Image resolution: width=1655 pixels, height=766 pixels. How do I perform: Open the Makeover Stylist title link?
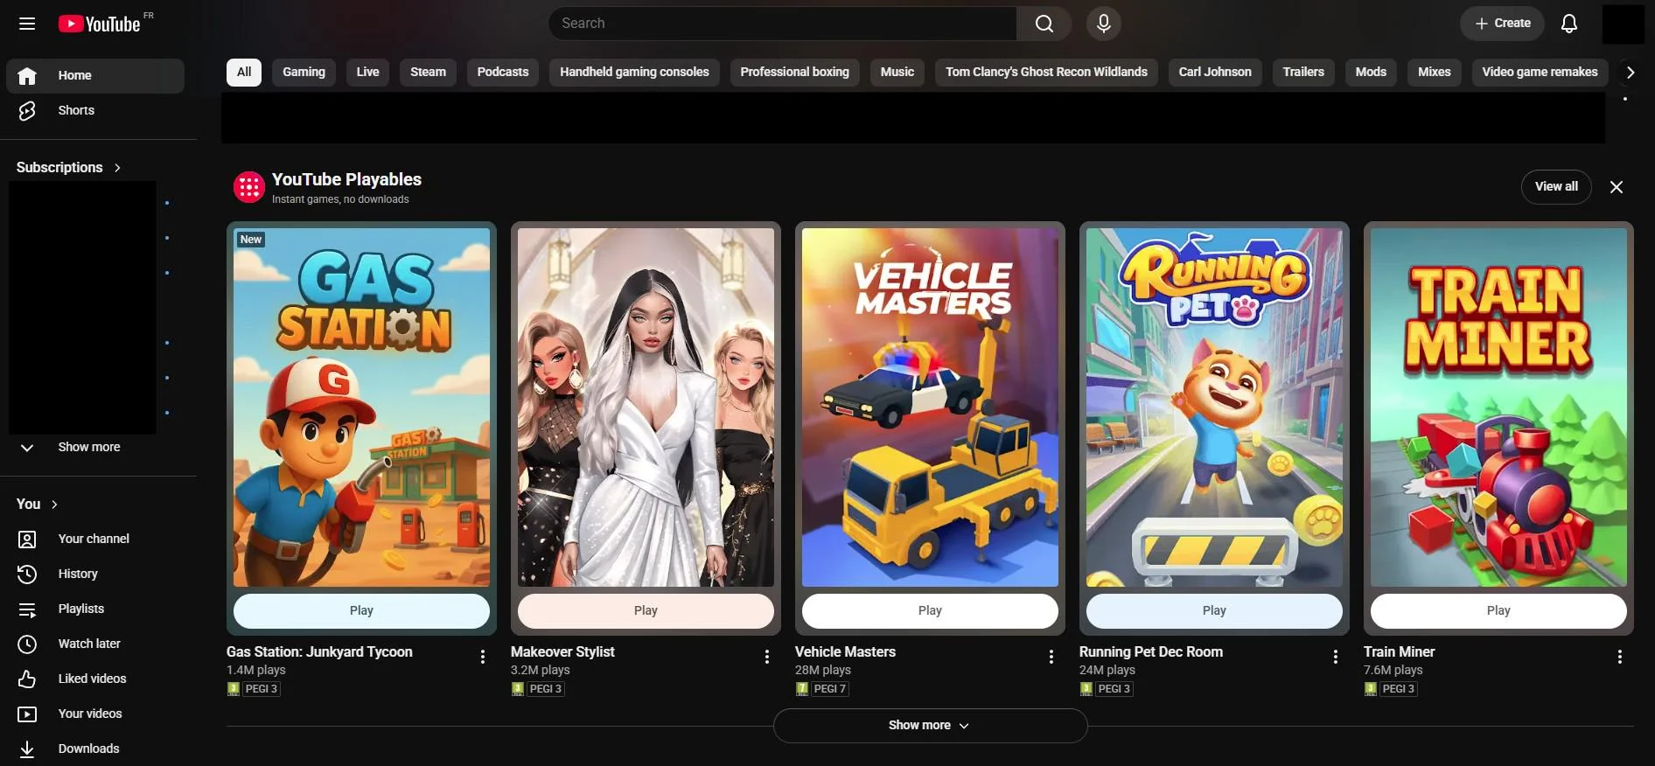tap(562, 652)
